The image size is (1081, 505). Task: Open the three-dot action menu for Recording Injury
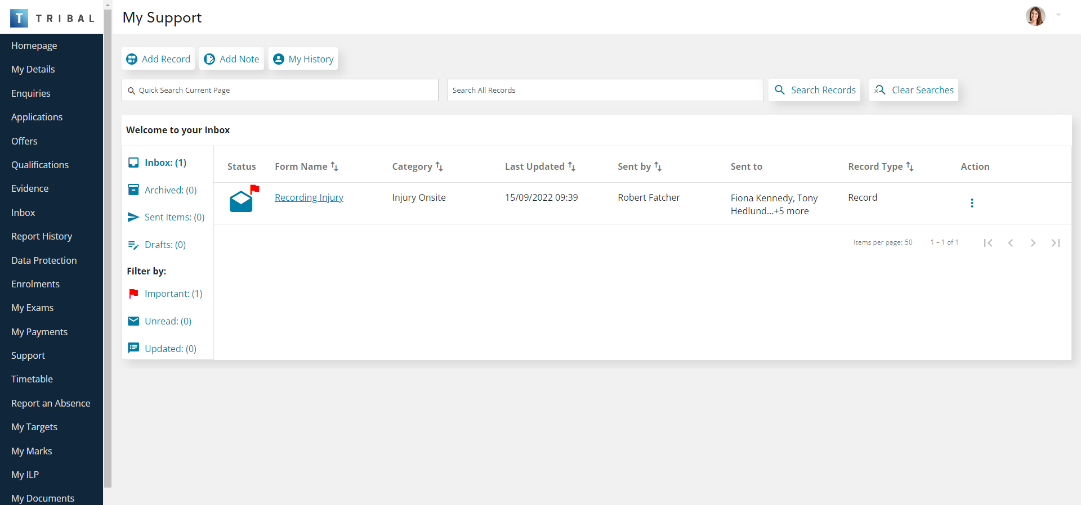(x=972, y=203)
